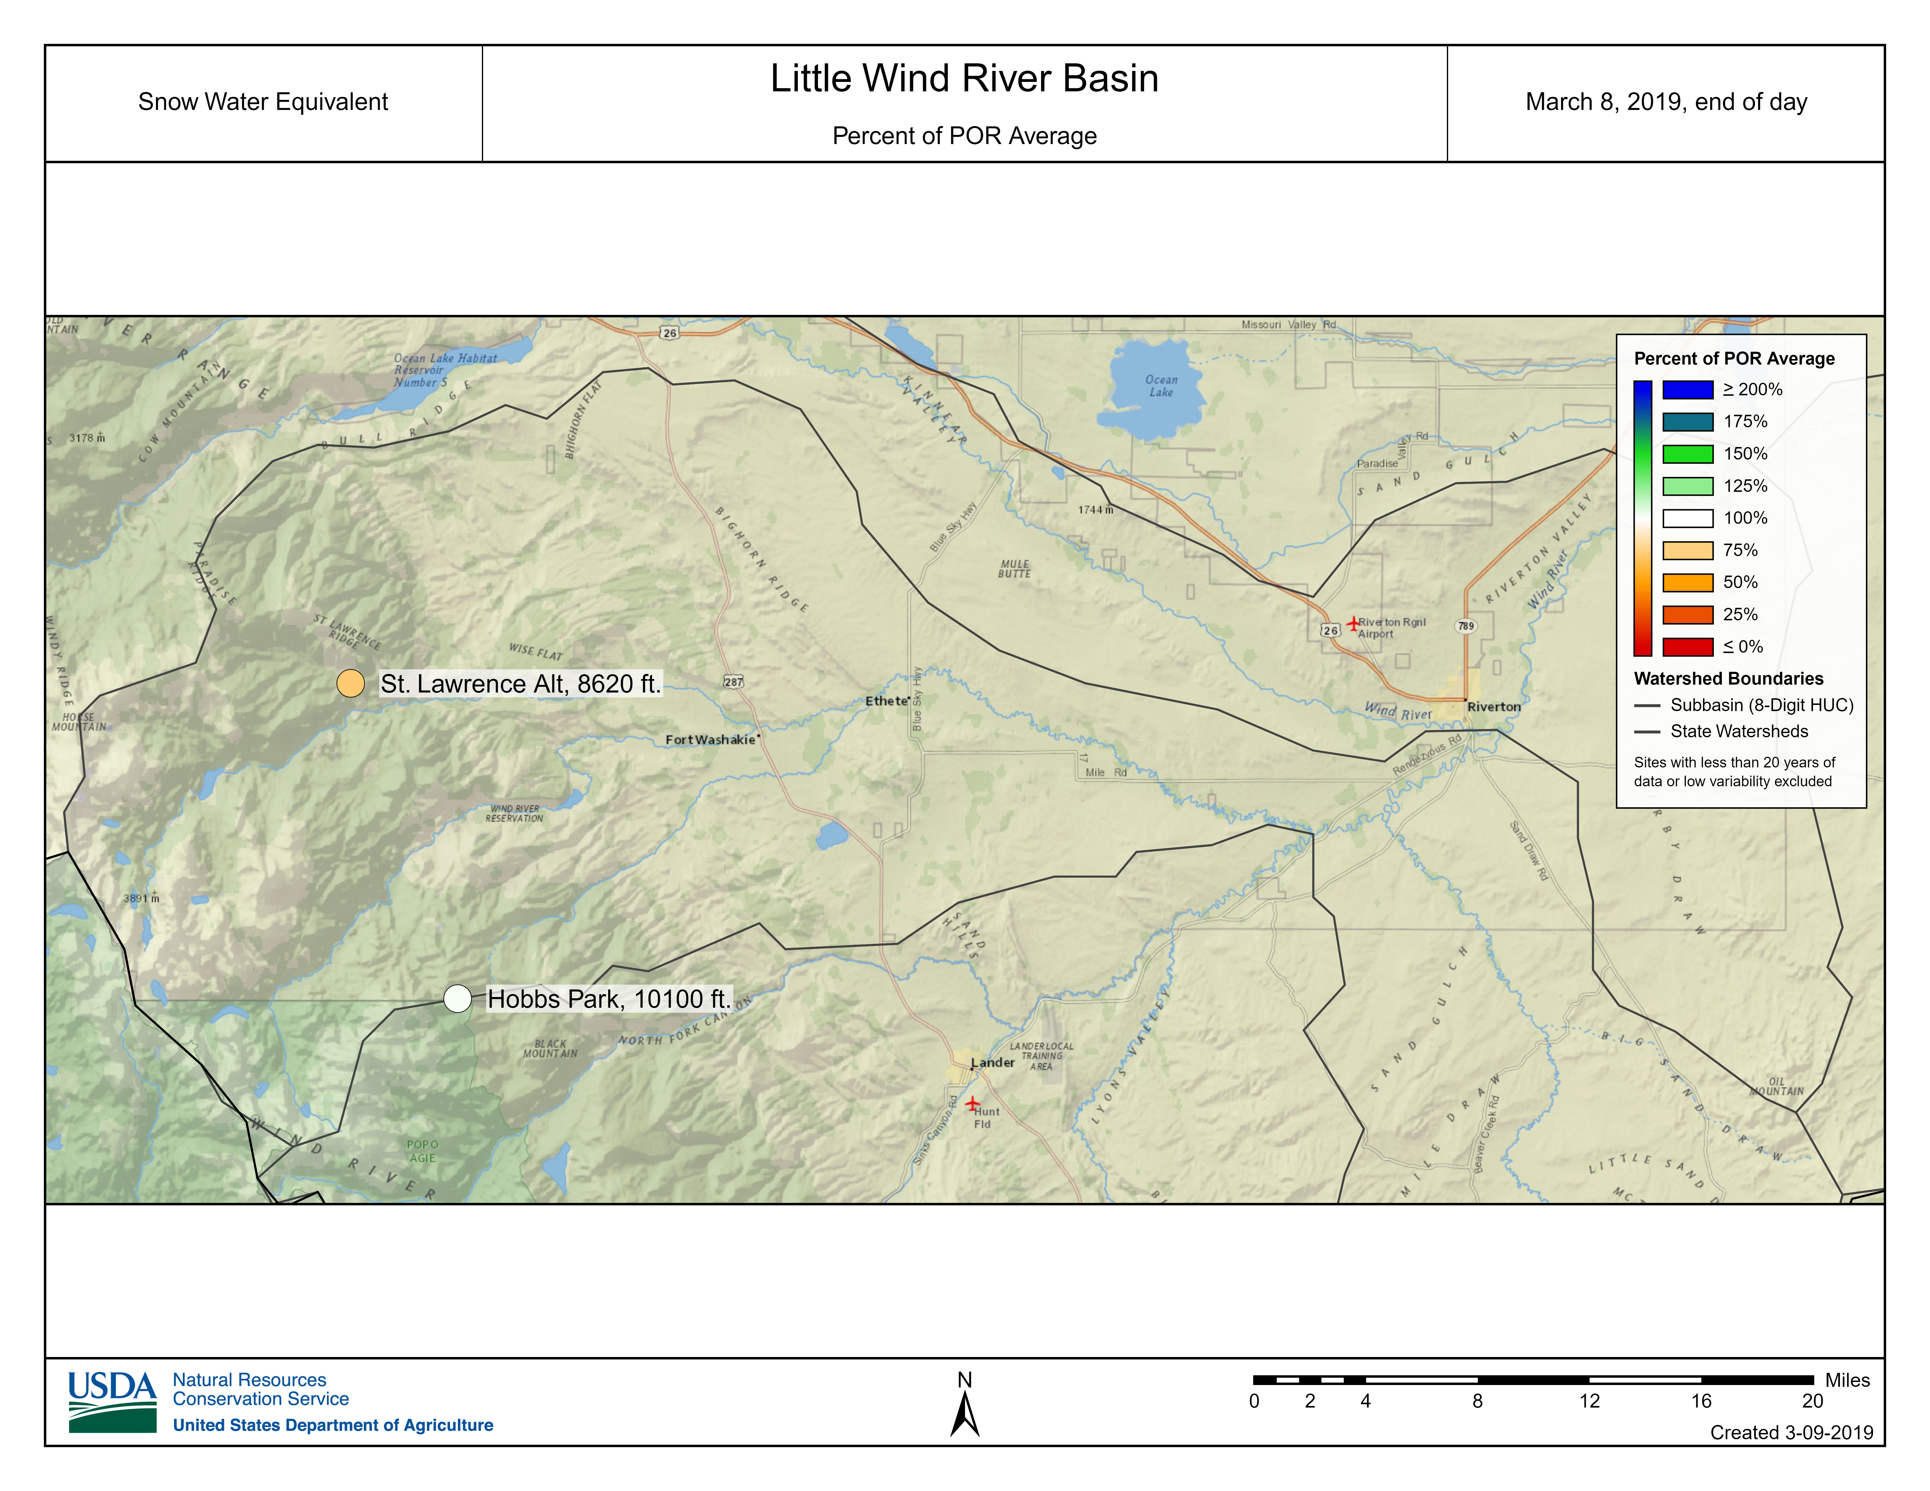This screenshot has width=1930, height=1491.
Task: Select the 75% light orange legend swatch
Action: (x=1688, y=550)
